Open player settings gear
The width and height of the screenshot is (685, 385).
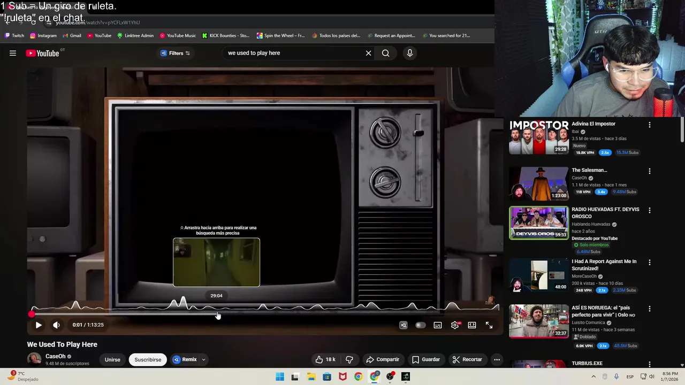pos(455,325)
